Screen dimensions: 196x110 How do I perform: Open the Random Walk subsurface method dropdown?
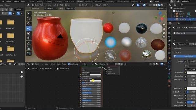[190, 69]
